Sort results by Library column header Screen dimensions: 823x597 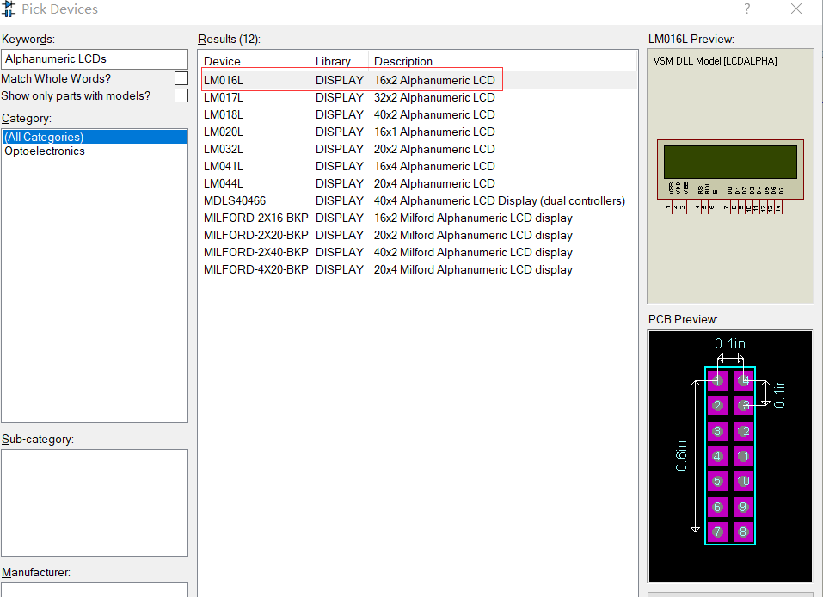coord(339,61)
